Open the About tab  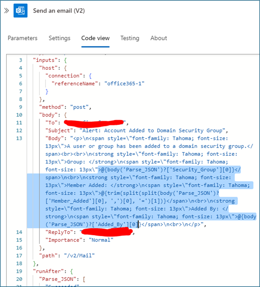pyautogui.click(x=159, y=38)
